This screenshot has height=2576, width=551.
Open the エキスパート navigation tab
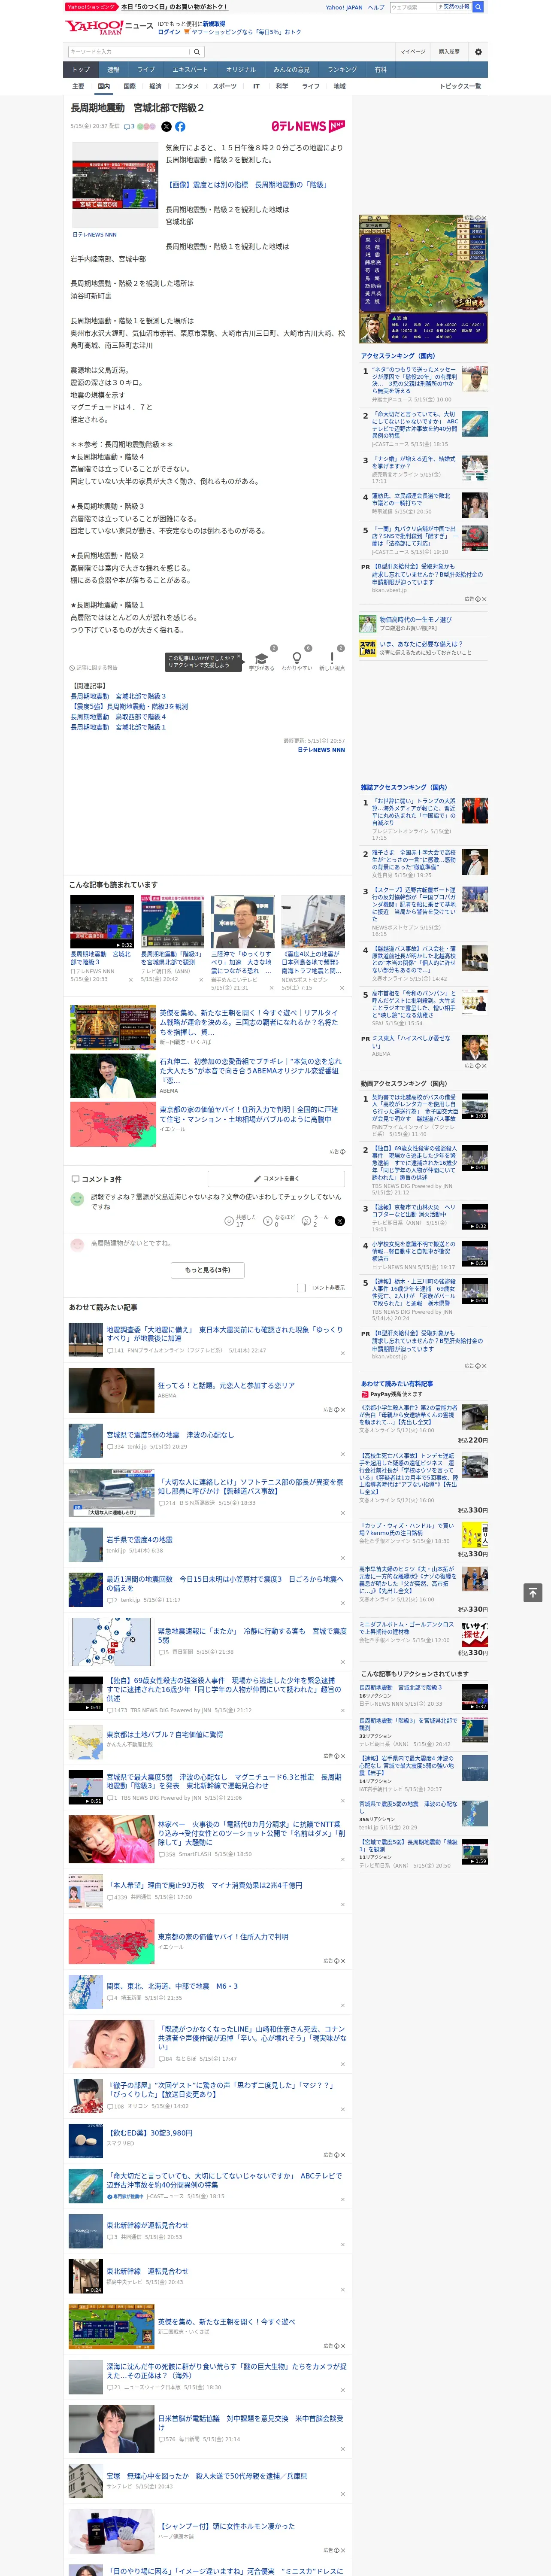click(x=190, y=70)
